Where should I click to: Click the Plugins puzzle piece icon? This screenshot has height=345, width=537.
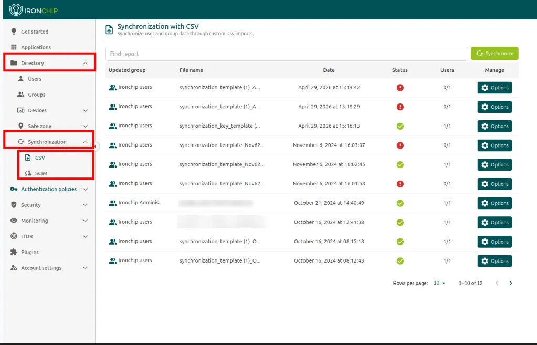coord(14,252)
